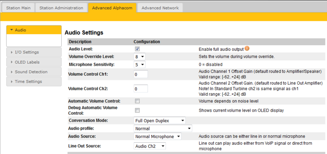Click the 'Line Out Source:' label
The width and height of the screenshot is (327, 154).
tap(85, 146)
